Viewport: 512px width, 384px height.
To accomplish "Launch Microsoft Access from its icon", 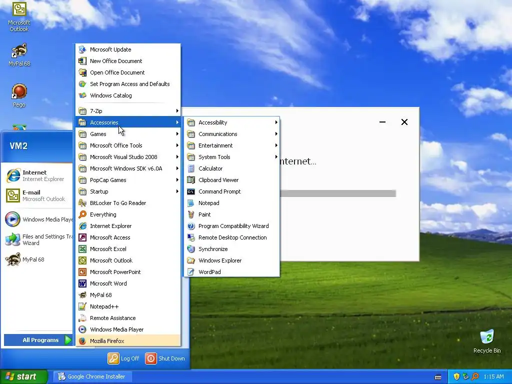I will [82, 237].
